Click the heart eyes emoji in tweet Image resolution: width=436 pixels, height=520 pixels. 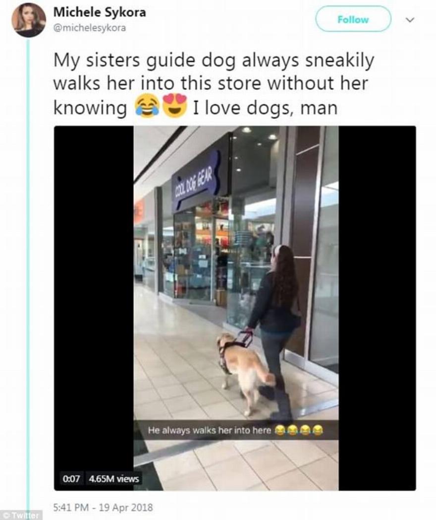174,106
